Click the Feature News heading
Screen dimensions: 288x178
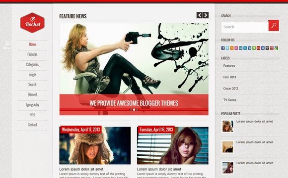tap(73, 16)
